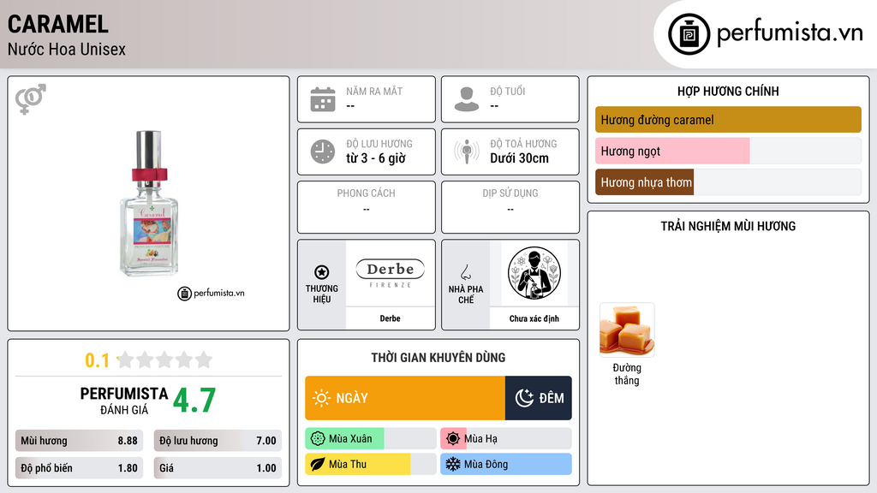Click the Hợp hương chính heading
The width and height of the screenshot is (877, 493).
click(728, 91)
